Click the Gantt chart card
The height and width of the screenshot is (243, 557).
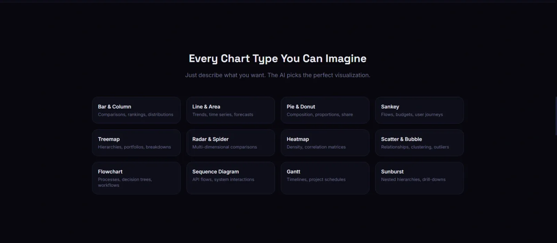click(325, 178)
